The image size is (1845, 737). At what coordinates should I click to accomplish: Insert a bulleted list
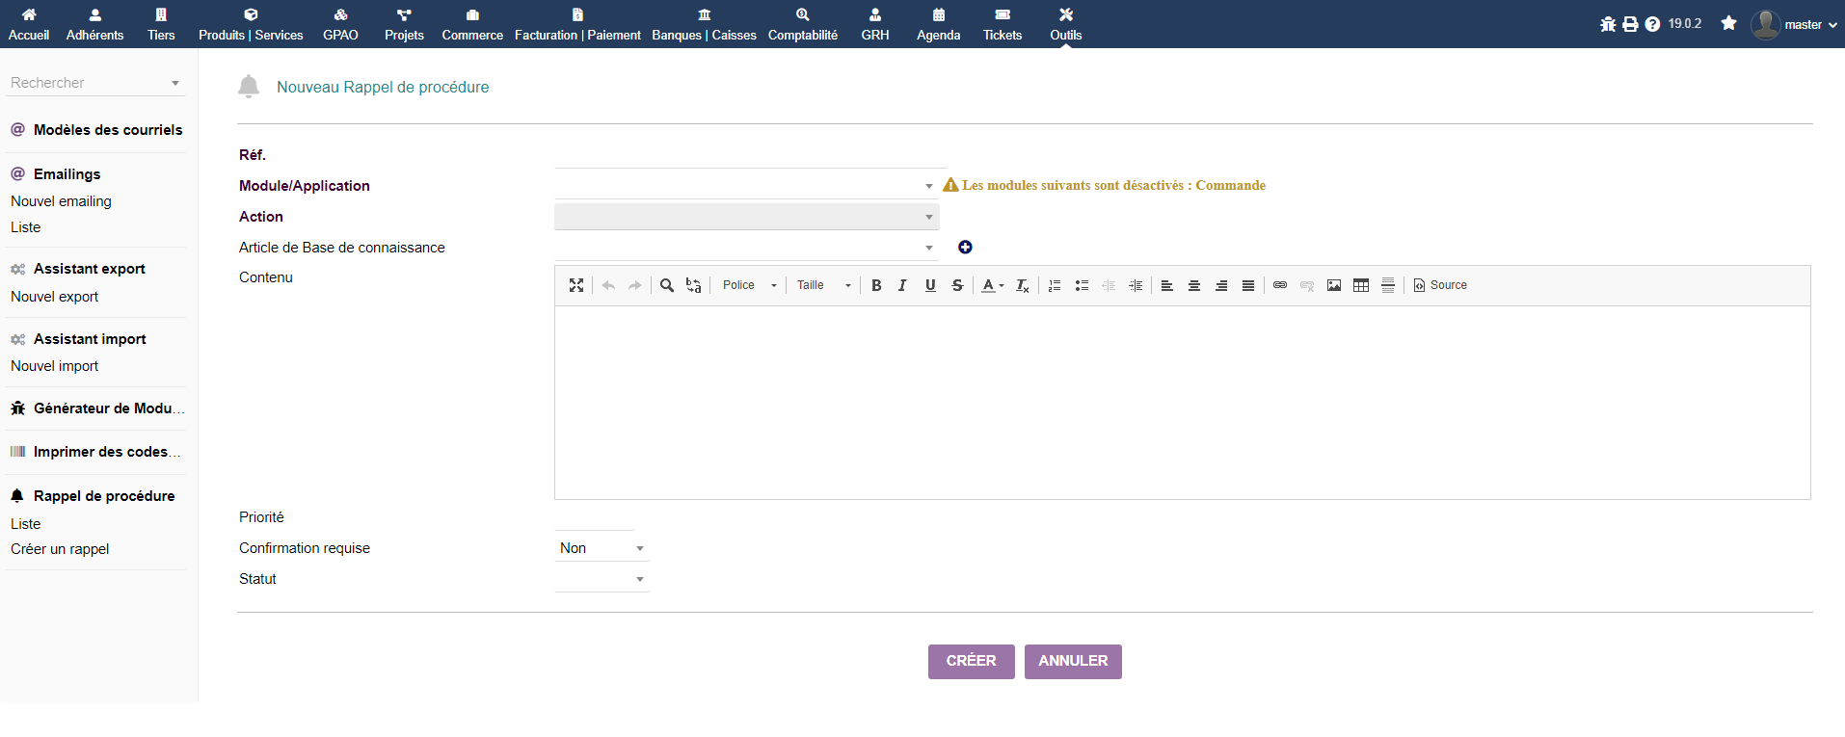1082,285
